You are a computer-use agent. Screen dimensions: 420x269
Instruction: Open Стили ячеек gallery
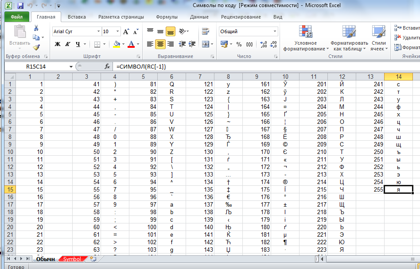pos(379,38)
